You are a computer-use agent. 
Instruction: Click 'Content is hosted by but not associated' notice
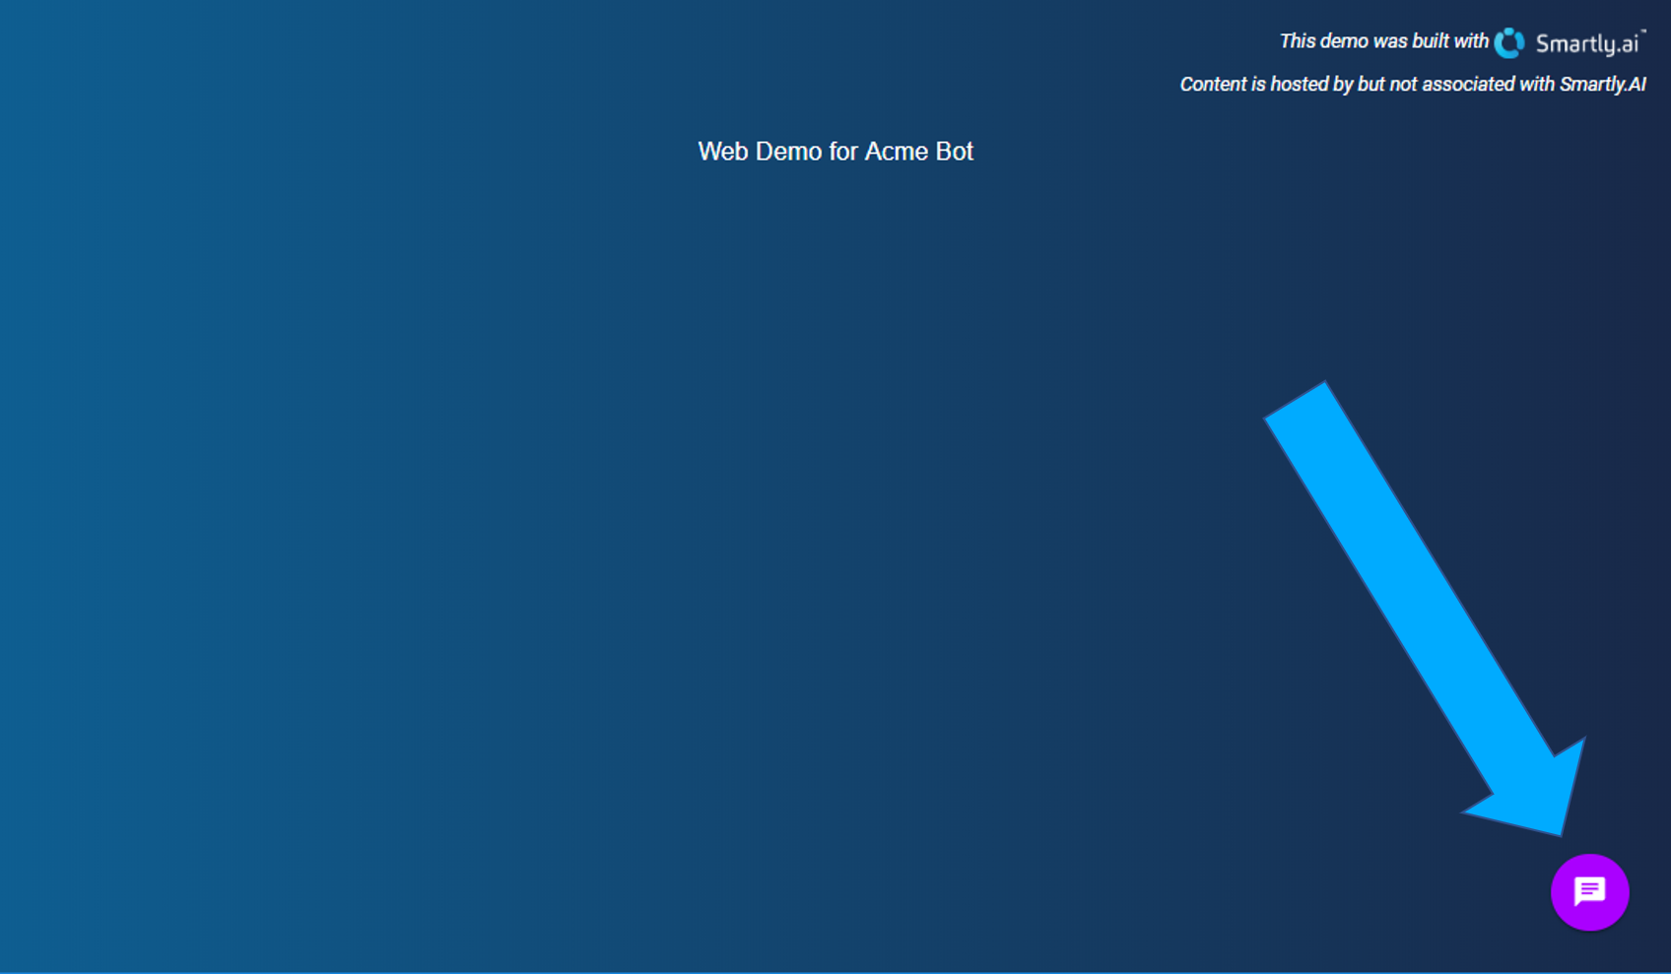pos(1413,85)
